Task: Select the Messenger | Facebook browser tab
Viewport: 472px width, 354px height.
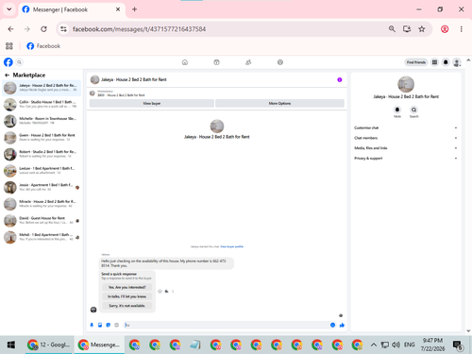Action: pos(72,9)
